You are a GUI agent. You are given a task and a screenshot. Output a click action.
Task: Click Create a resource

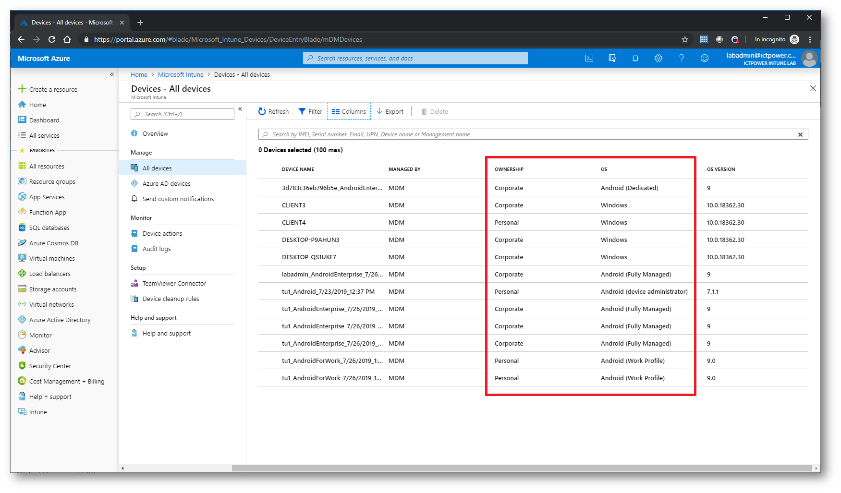click(x=48, y=89)
